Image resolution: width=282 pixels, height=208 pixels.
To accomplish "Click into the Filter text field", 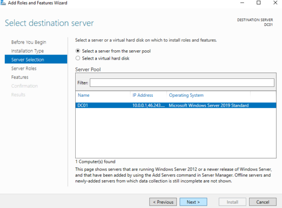I will [x=181, y=83].
